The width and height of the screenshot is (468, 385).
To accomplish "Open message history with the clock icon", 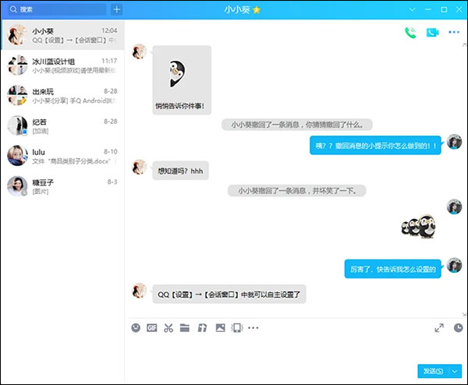I will coord(458,328).
